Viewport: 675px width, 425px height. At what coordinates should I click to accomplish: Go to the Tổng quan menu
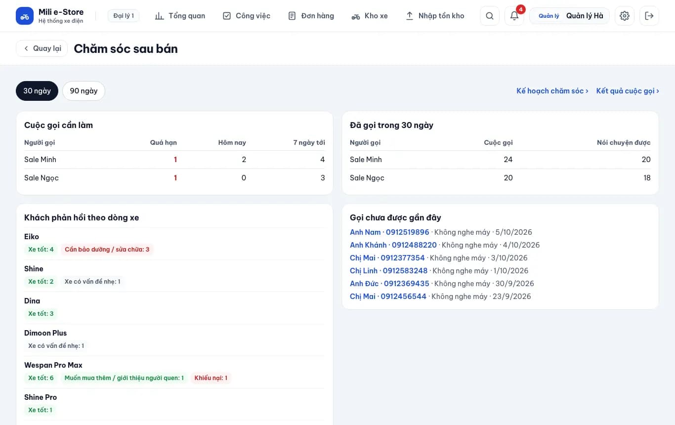click(180, 16)
